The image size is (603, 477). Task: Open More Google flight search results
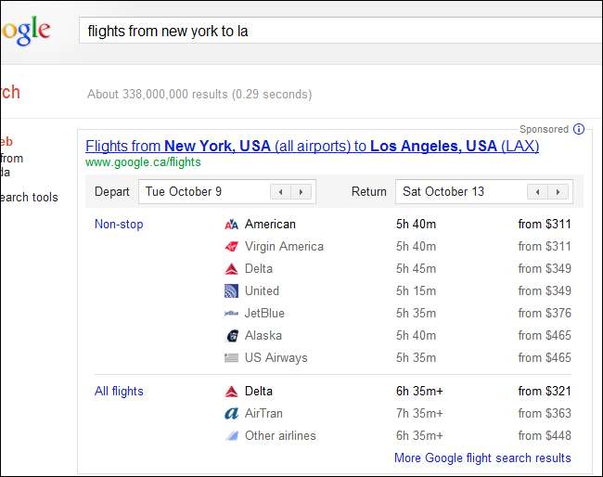pyautogui.click(x=482, y=458)
